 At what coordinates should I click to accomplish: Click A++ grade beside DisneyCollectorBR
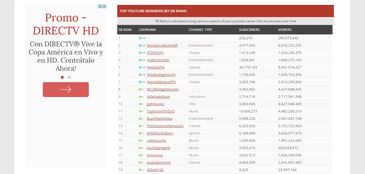coord(142,45)
